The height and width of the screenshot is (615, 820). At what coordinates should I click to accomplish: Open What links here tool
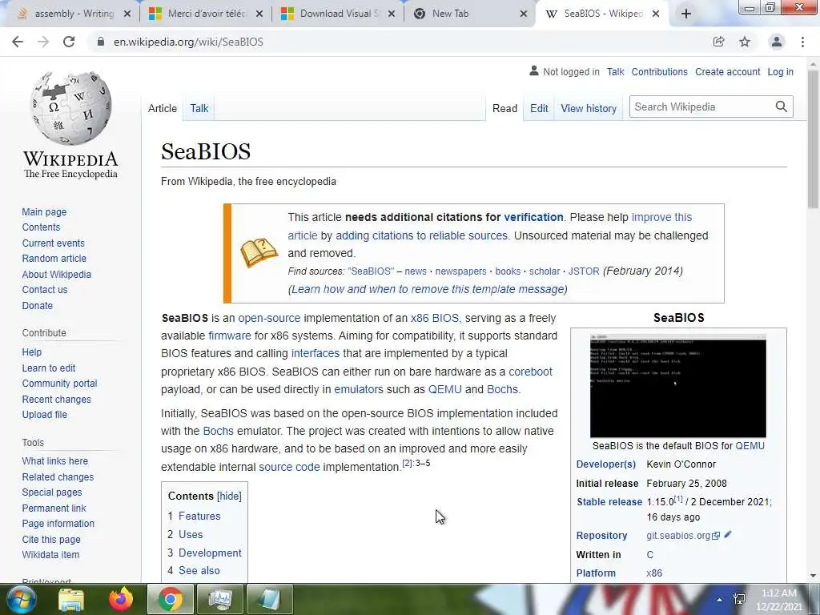[55, 460]
